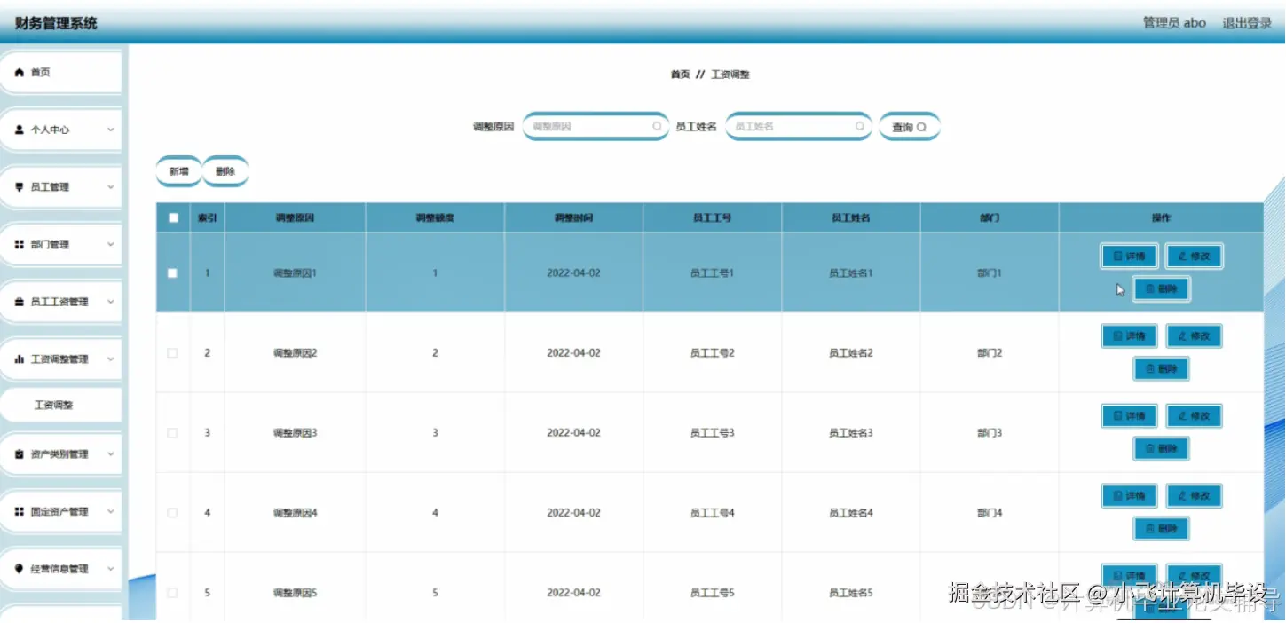Click 详情 button in row 调整原因1

[1129, 256]
